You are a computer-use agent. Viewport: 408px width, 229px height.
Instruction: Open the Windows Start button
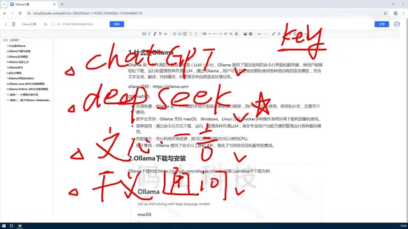pos(4,226)
